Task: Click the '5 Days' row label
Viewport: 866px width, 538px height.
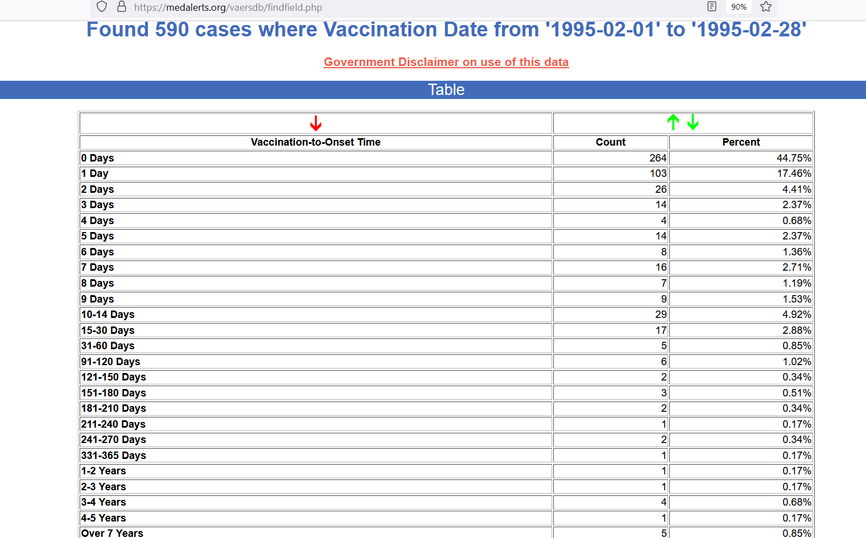Action: tap(98, 236)
